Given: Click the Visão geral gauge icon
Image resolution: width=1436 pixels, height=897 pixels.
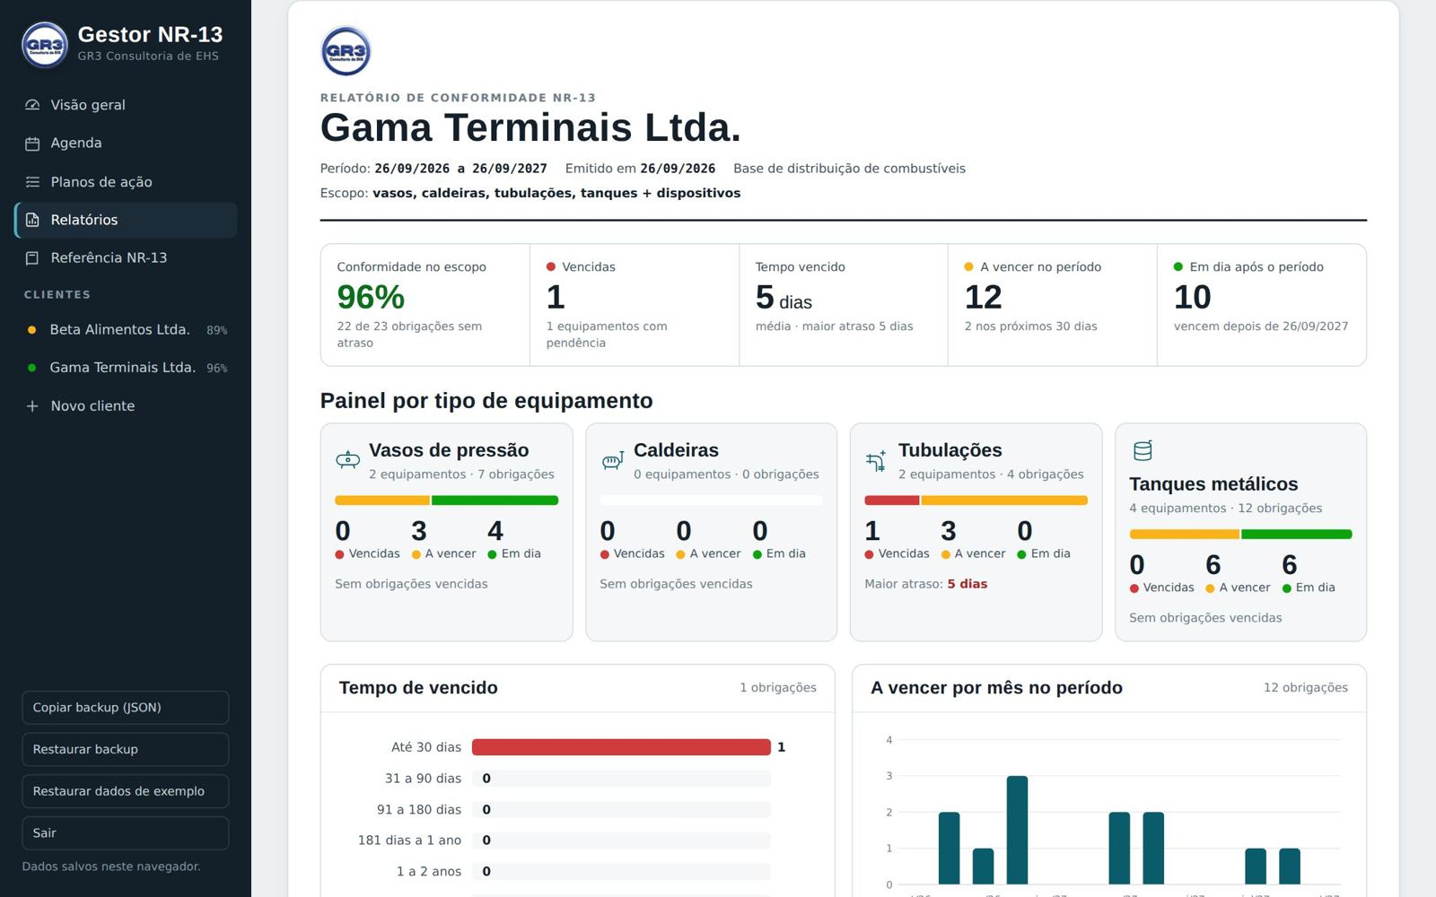Looking at the screenshot, I should 32,105.
